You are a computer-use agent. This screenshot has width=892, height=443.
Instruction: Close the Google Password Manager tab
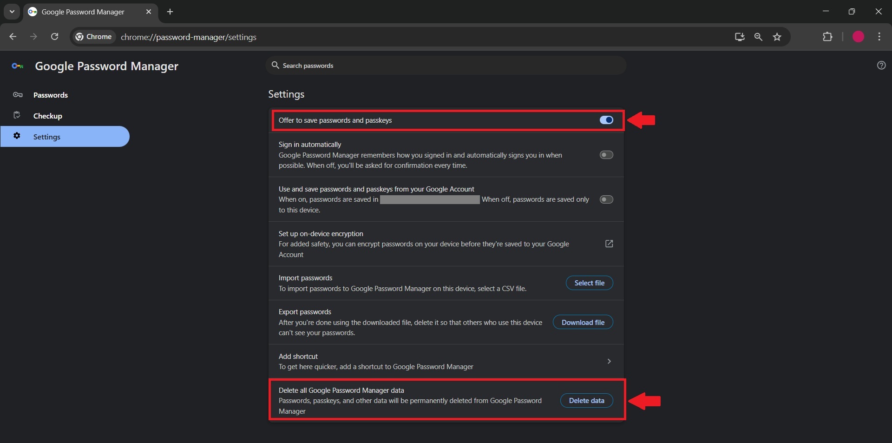point(149,12)
